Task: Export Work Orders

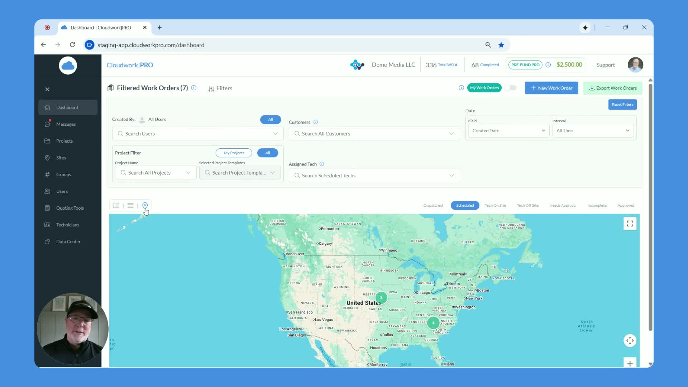Action: pos(613,88)
